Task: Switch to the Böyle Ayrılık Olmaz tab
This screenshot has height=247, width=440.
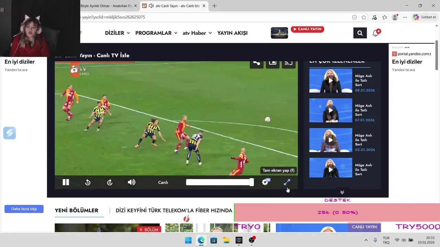Action: [x=106, y=6]
